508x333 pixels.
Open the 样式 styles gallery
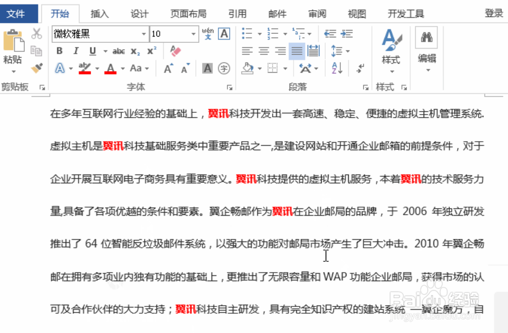[x=392, y=50]
